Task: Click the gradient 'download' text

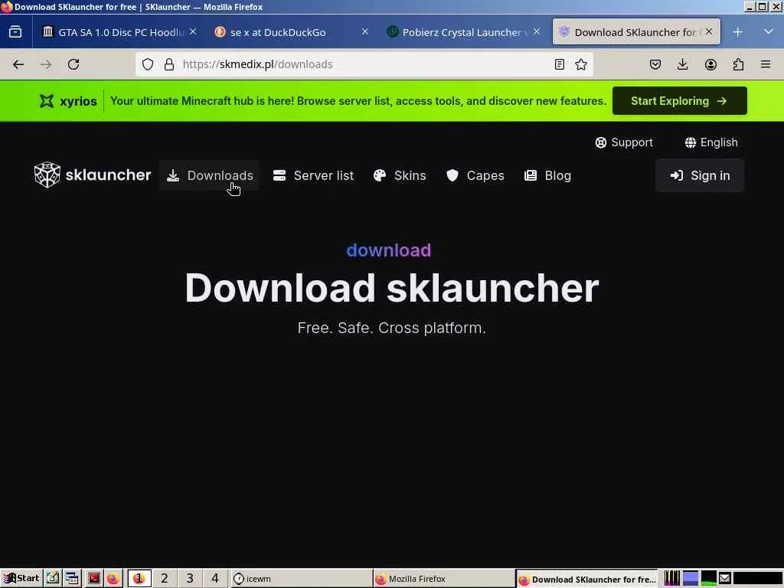Action: (388, 250)
